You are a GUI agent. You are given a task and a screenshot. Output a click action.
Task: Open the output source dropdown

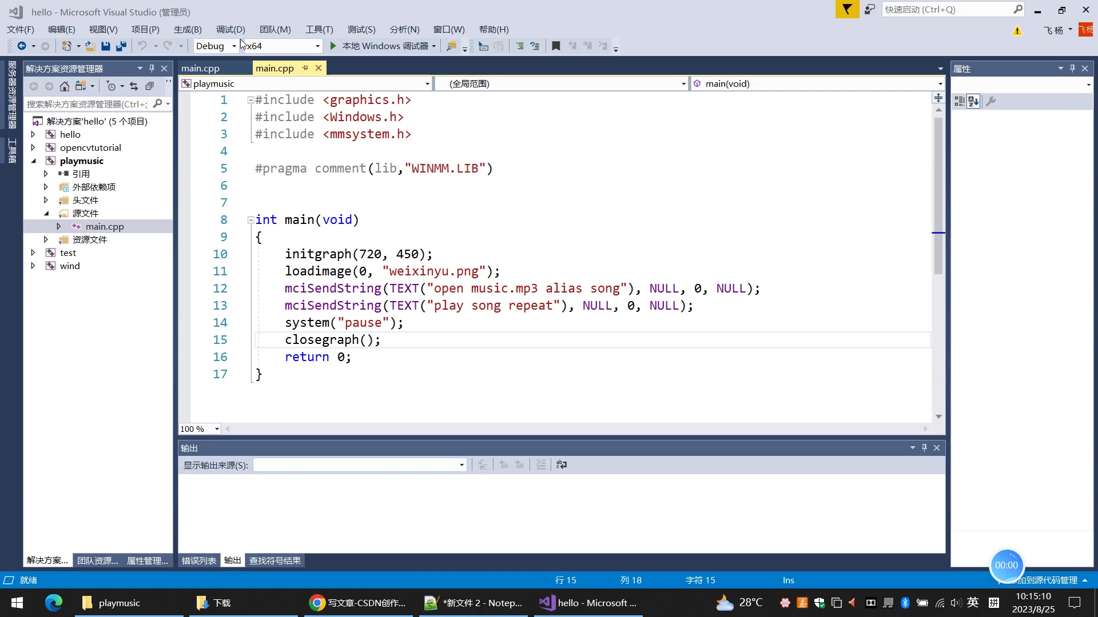[462, 465]
